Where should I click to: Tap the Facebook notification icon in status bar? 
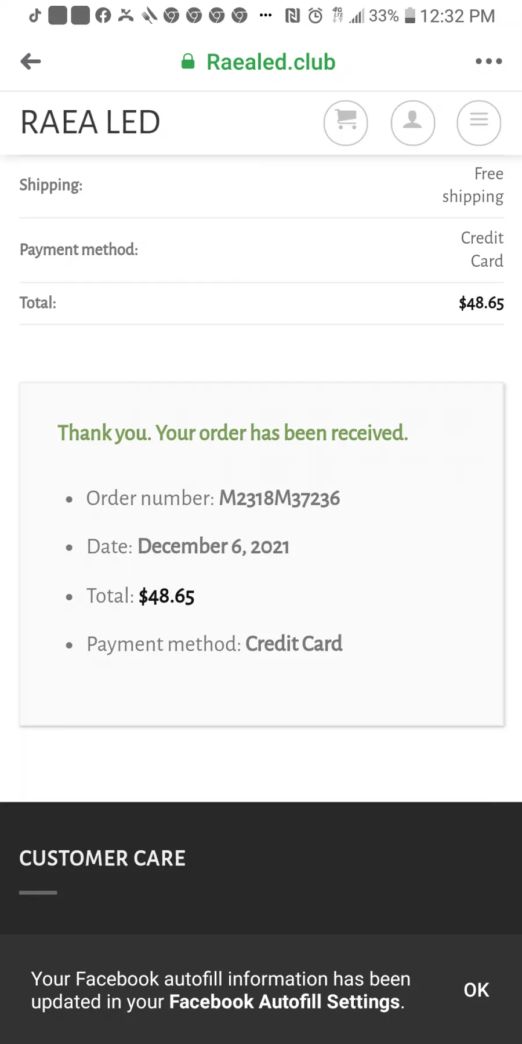tap(103, 16)
